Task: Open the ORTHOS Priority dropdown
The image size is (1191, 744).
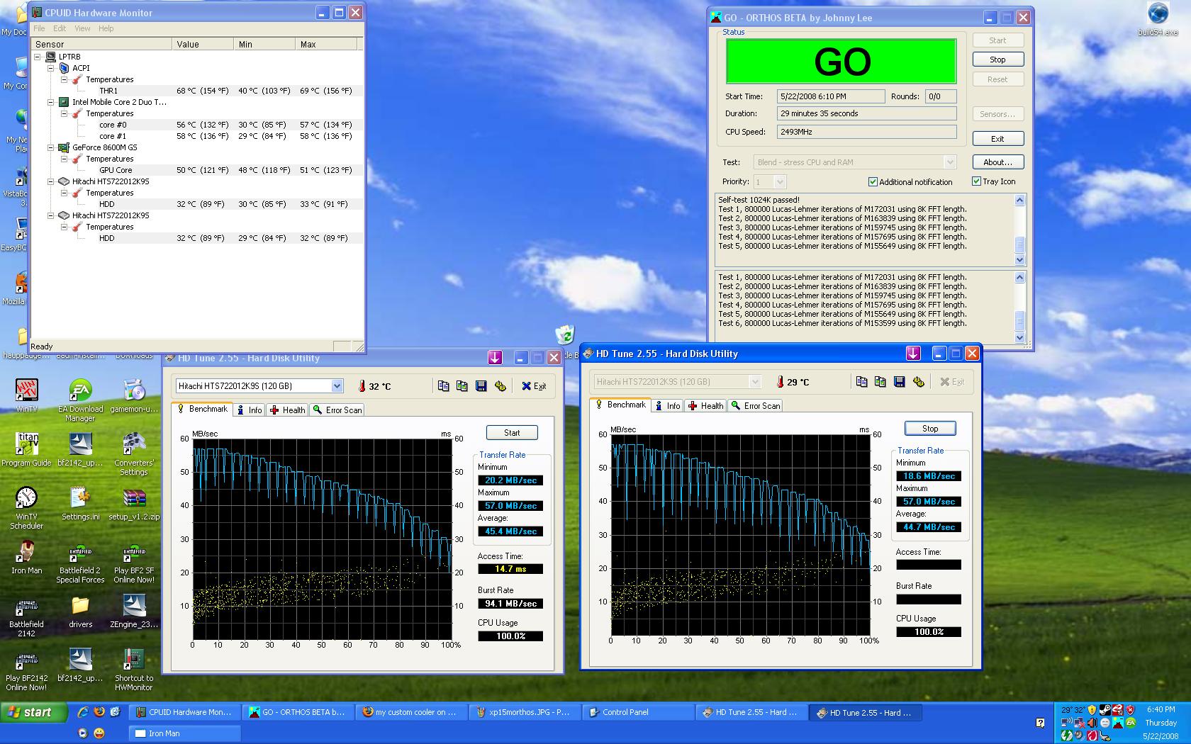Action: pos(780,182)
